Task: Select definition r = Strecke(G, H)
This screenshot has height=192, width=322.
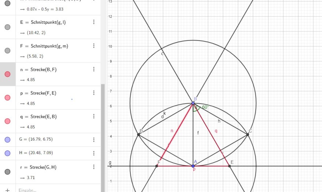Action: point(38,167)
